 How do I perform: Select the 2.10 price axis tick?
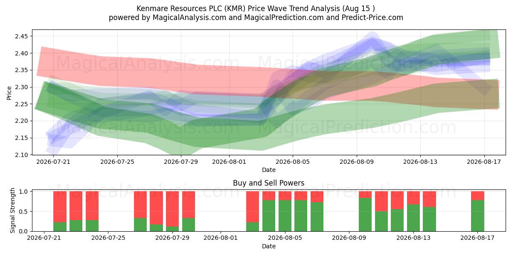click(x=22, y=154)
